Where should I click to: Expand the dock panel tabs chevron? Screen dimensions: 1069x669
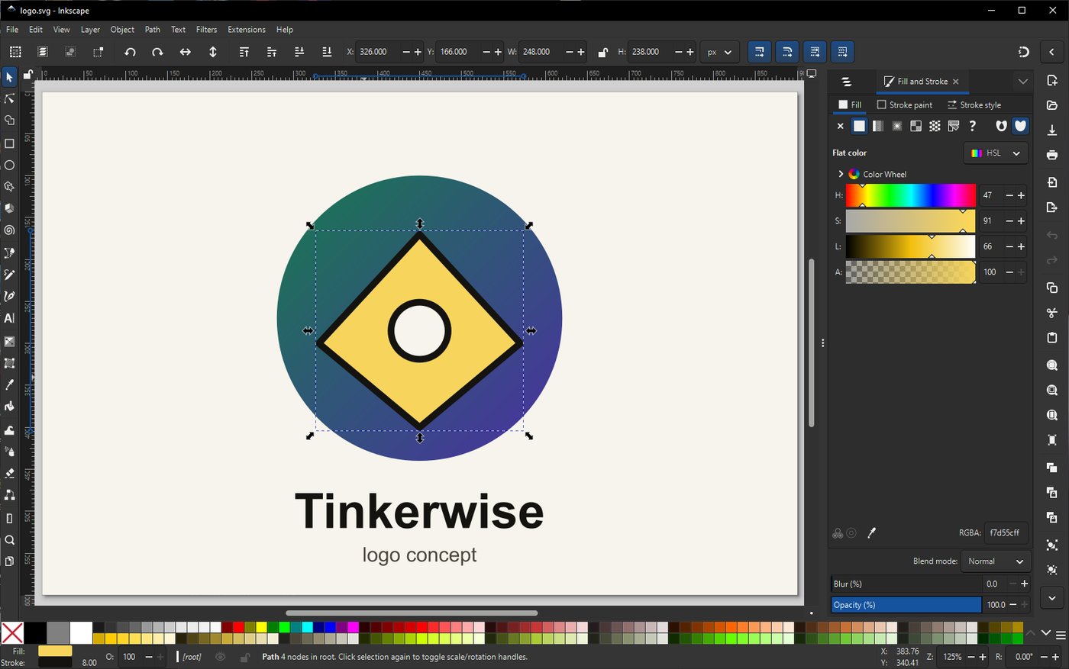click(1023, 82)
